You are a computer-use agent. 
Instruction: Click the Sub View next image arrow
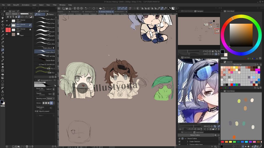[x=208, y=129]
